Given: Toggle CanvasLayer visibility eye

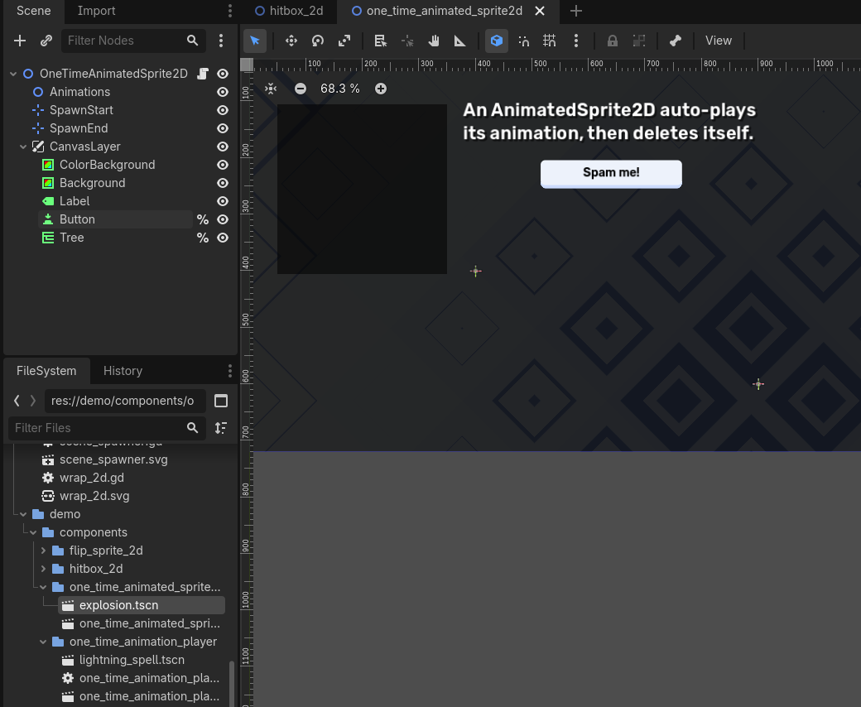Looking at the screenshot, I should tap(223, 147).
